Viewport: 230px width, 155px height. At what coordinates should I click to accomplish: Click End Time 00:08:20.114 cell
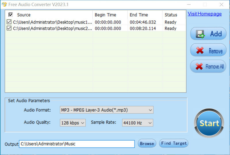point(143,28)
